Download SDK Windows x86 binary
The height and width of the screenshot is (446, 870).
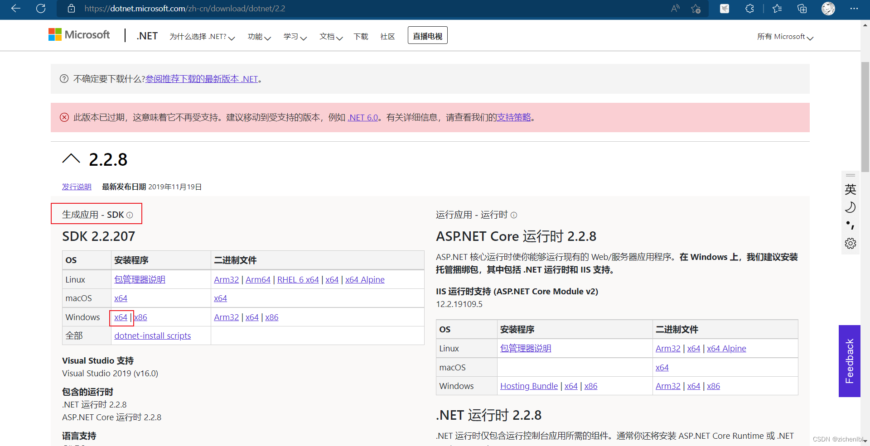(x=272, y=317)
